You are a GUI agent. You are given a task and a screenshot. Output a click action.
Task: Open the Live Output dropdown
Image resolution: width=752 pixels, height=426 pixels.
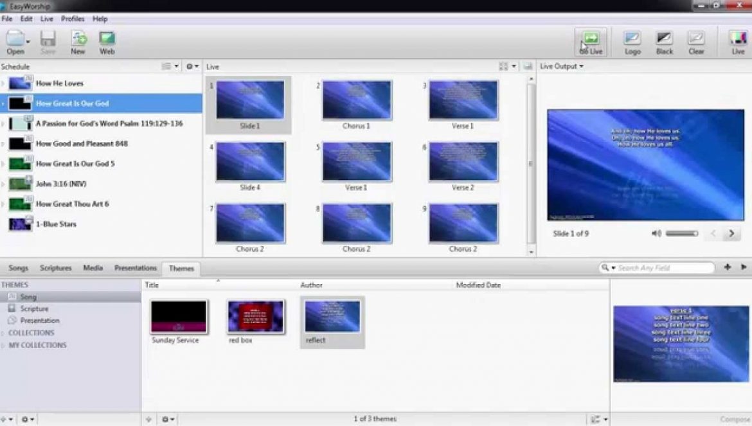pos(562,66)
